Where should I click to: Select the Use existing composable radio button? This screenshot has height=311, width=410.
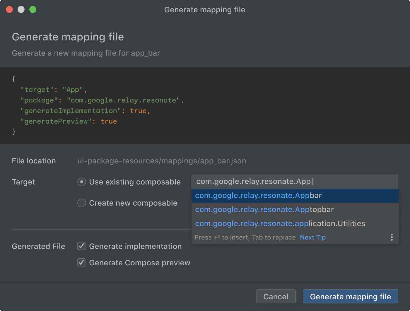point(82,182)
